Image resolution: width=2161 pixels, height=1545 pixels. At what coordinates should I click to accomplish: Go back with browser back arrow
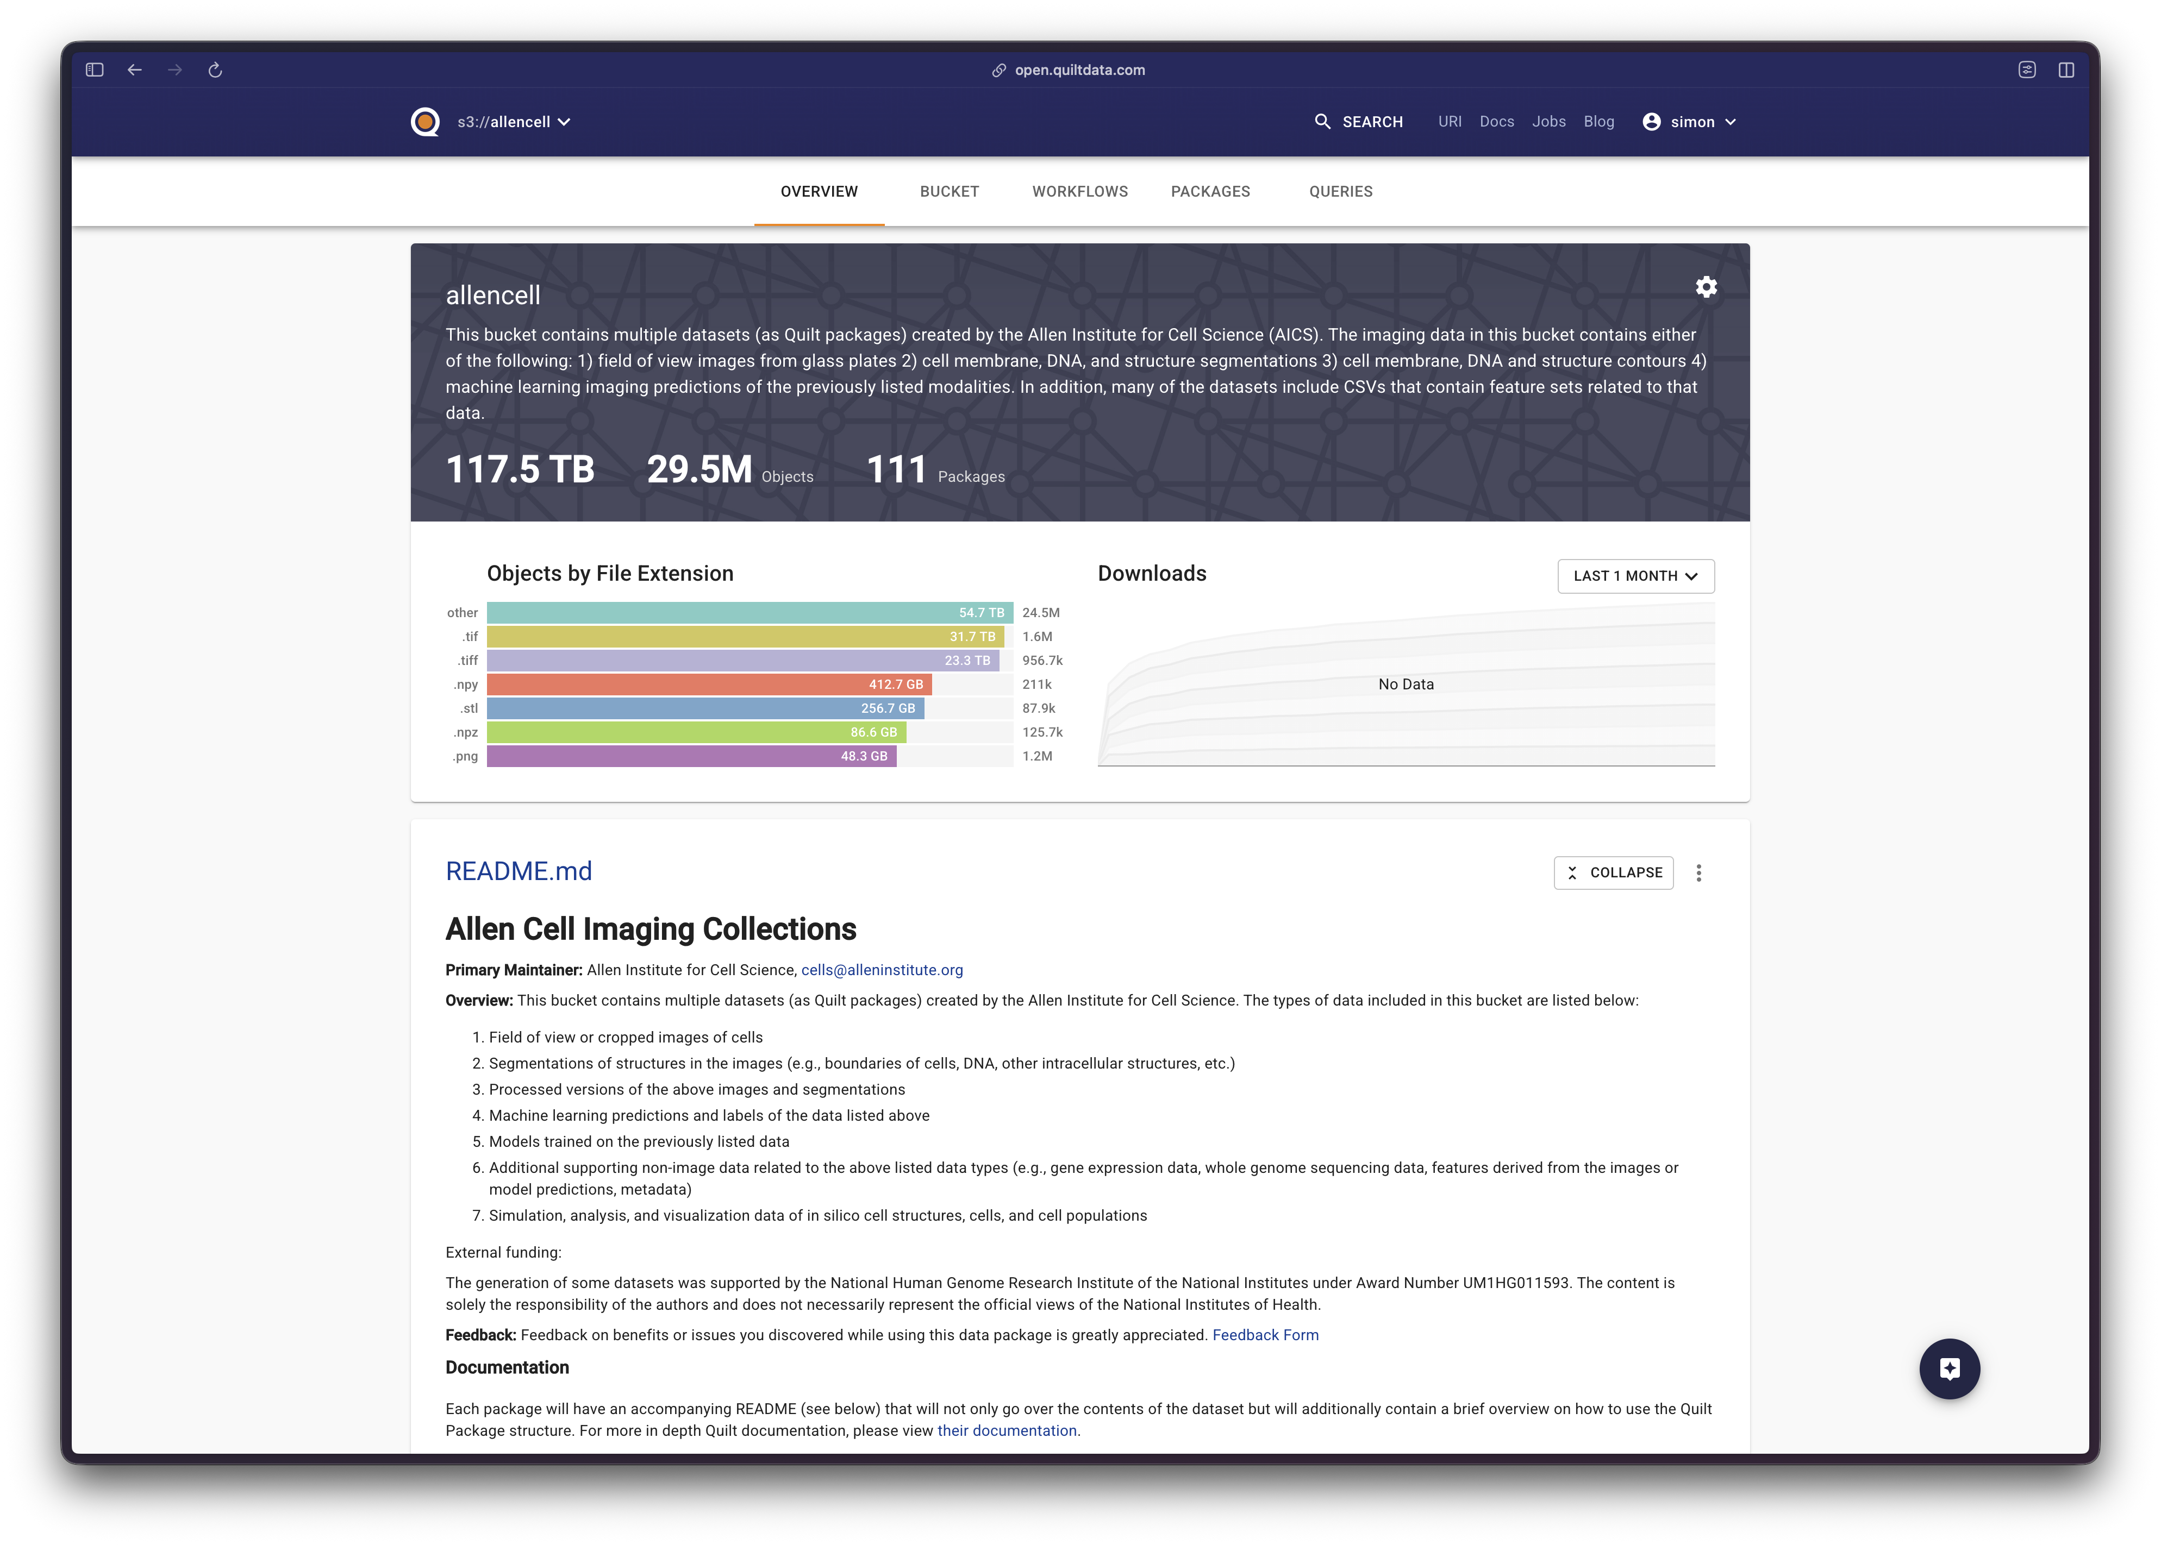point(134,70)
